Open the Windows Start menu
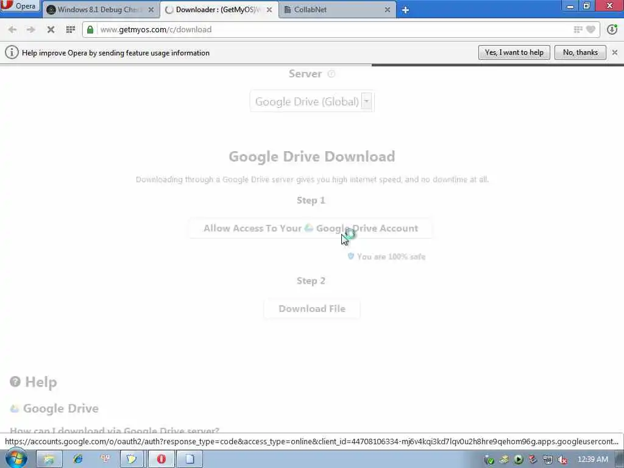The image size is (624, 468). click(16, 458)
